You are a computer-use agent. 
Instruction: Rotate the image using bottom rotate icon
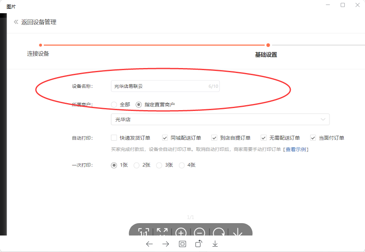pos(199,244)
